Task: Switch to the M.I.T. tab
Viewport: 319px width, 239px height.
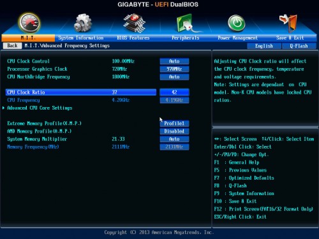Action: click(x=28, y=38)
